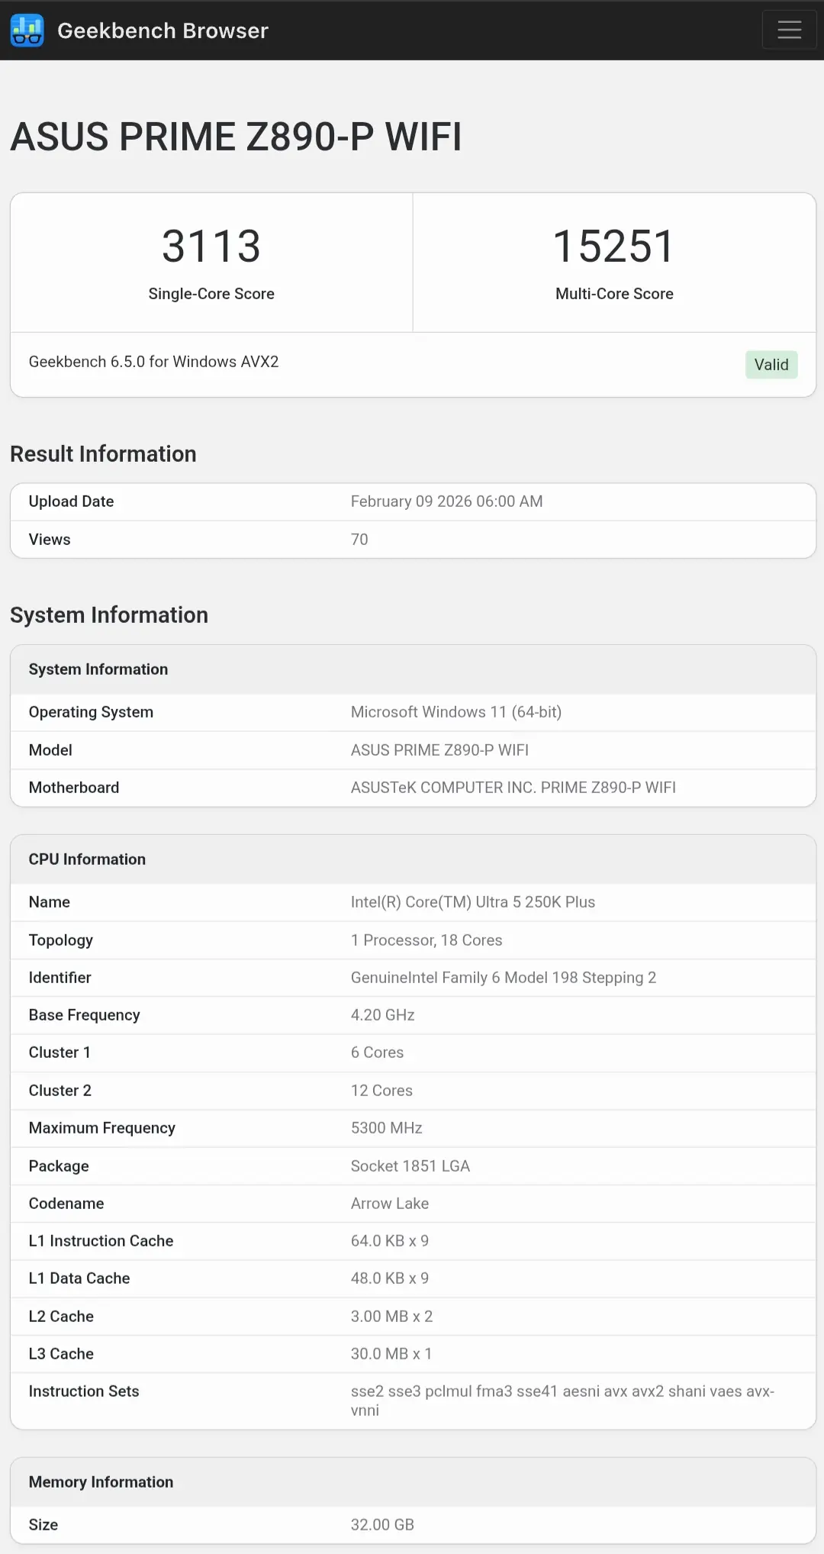Click the Geekbench glasses logo icon
Image resolution: width=824 pixels, height=1554 pixels.
pyautogui.click(x=27, y=31)
